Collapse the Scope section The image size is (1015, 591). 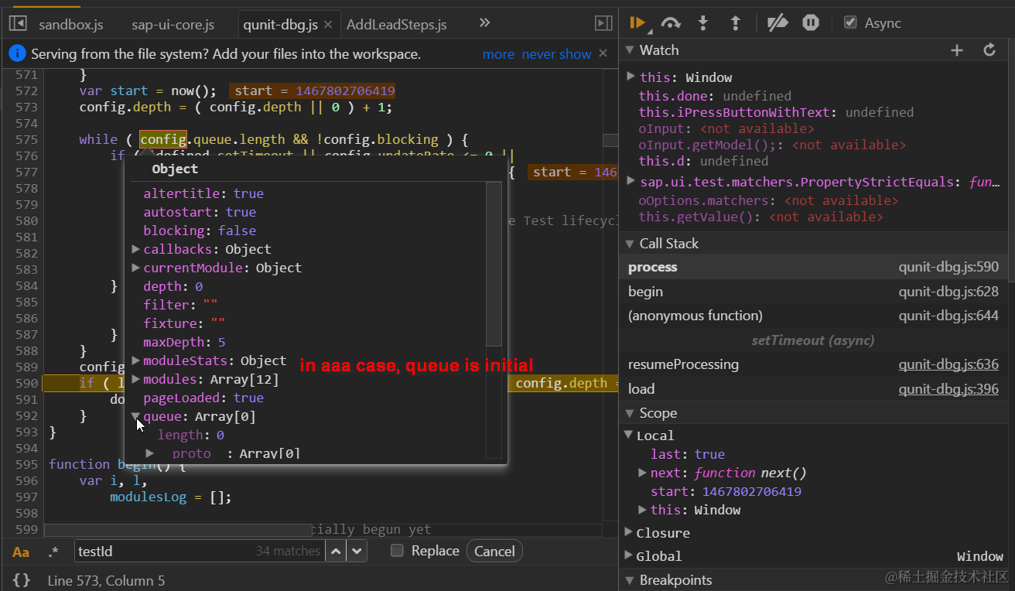(x=629, y=414)
